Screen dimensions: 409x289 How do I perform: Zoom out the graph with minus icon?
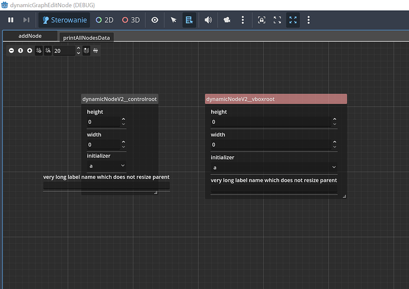coord(11,51)
